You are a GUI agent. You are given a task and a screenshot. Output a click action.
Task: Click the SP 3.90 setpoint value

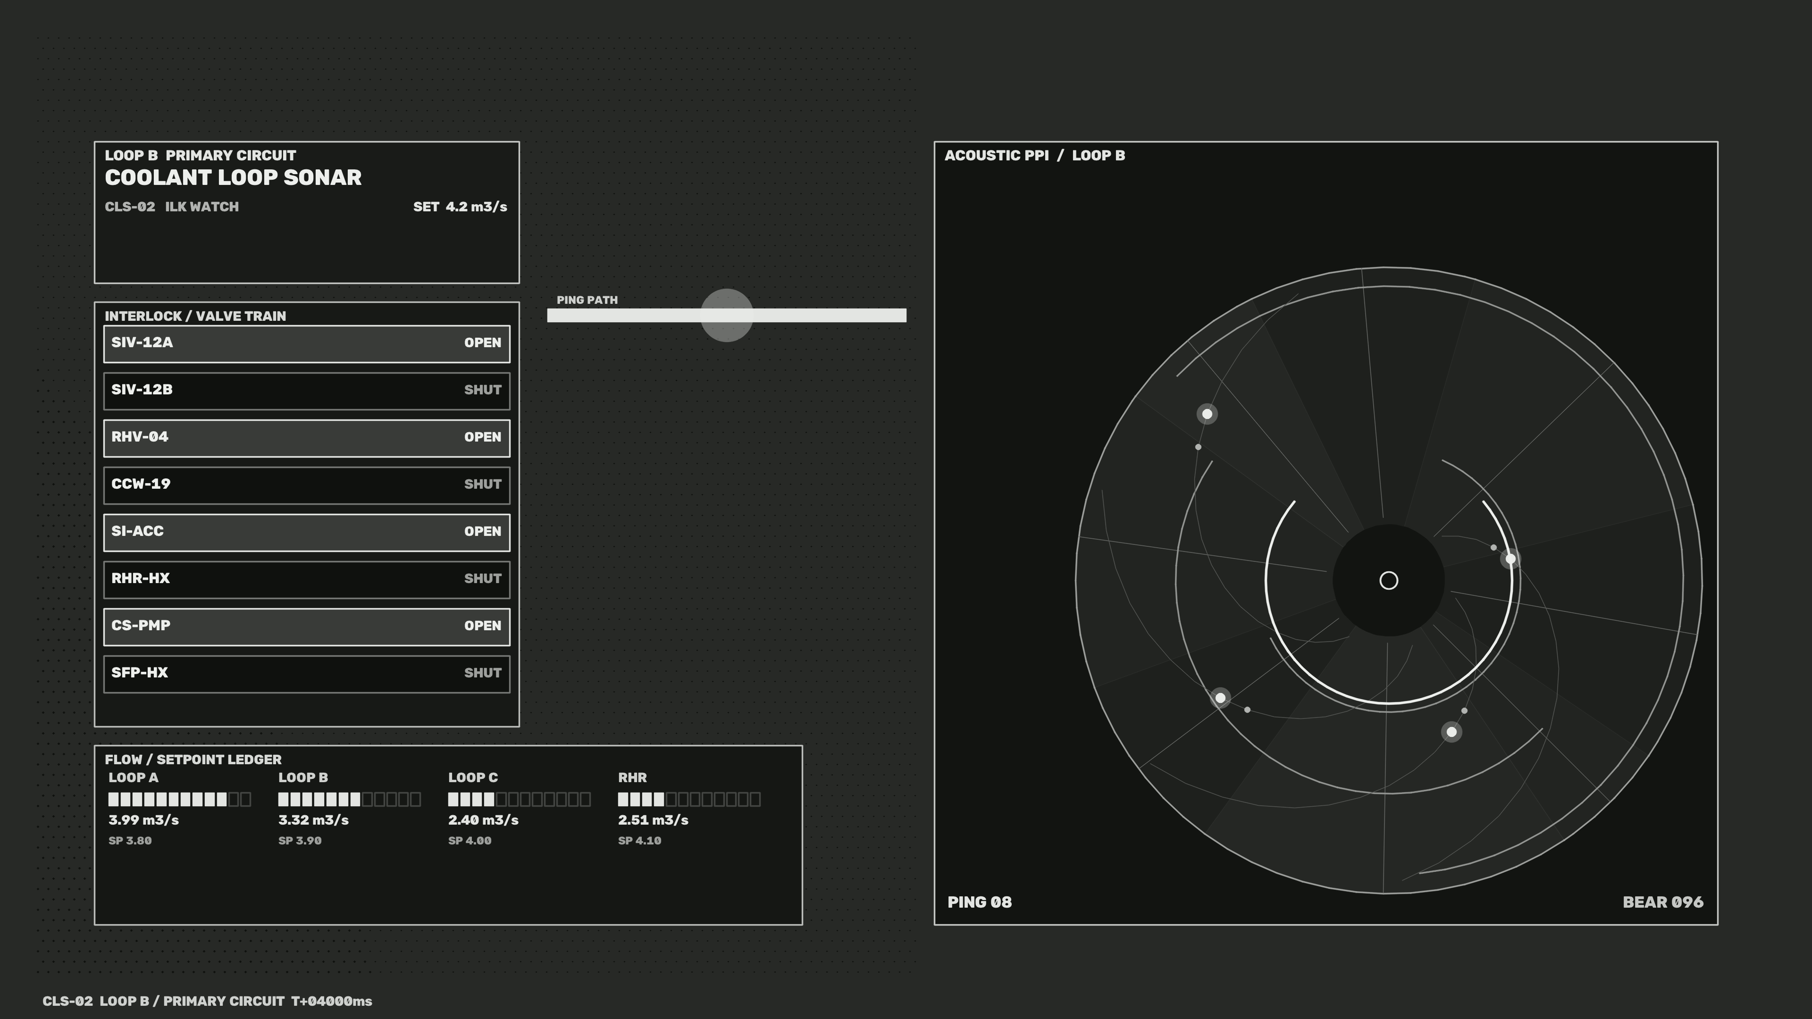point(301,840)
